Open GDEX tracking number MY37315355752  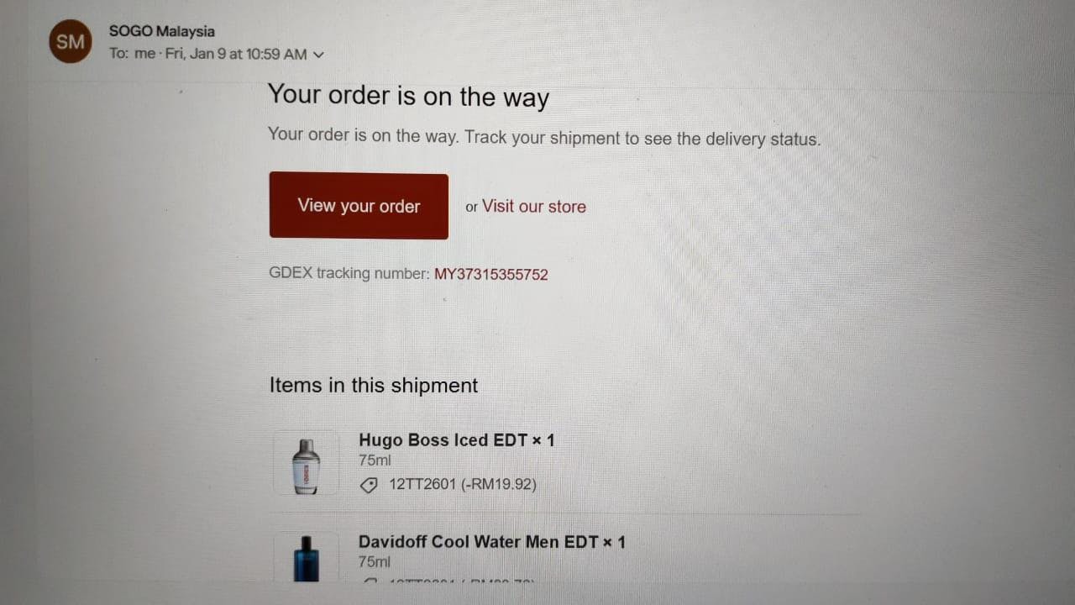click(x=491, y=274)
